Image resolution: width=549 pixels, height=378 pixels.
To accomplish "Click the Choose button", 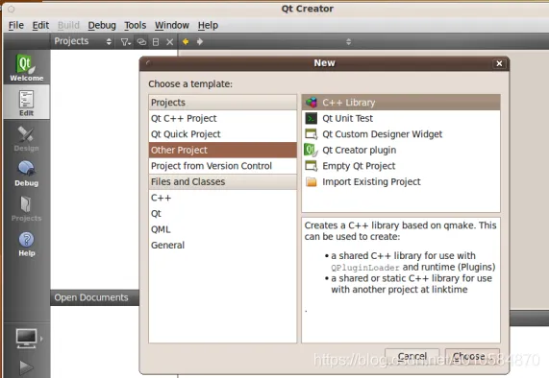I will tap(472, 356).
